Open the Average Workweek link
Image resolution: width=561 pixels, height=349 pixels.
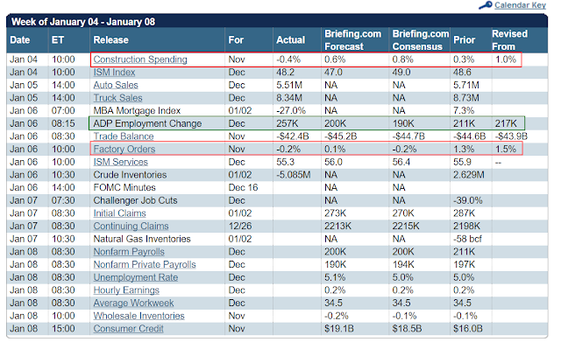(x=133, y=304)
